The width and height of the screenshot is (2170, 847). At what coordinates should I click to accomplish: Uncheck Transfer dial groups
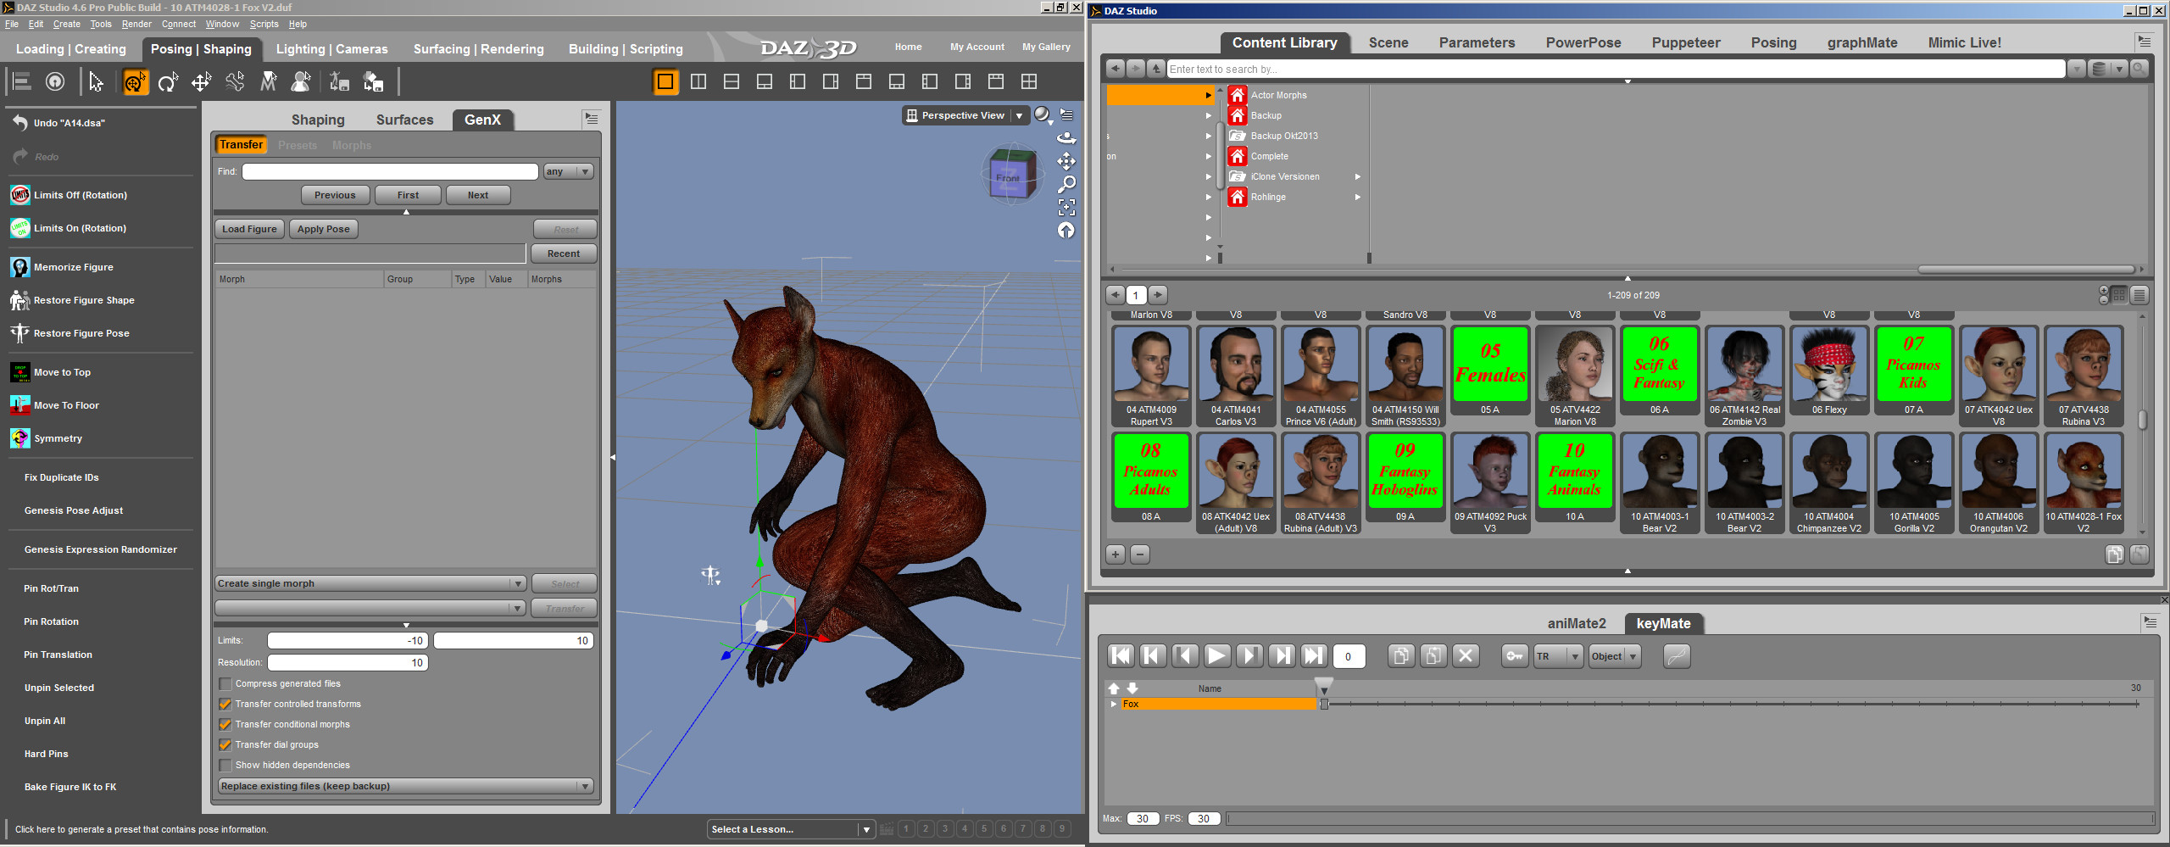pyautogui.click(x=225, y=744)
